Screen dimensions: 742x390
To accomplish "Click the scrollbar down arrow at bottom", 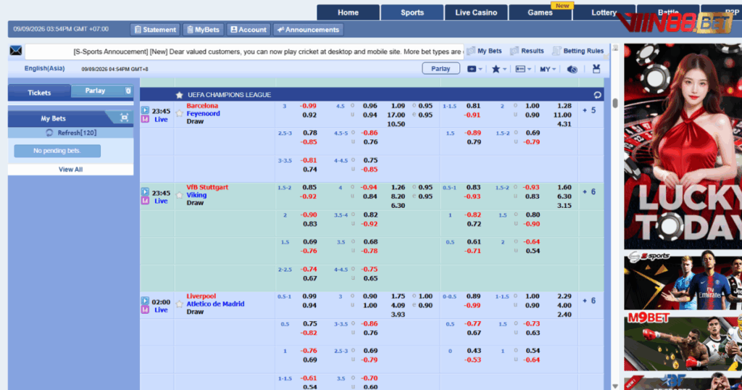I will click(615, 386).
